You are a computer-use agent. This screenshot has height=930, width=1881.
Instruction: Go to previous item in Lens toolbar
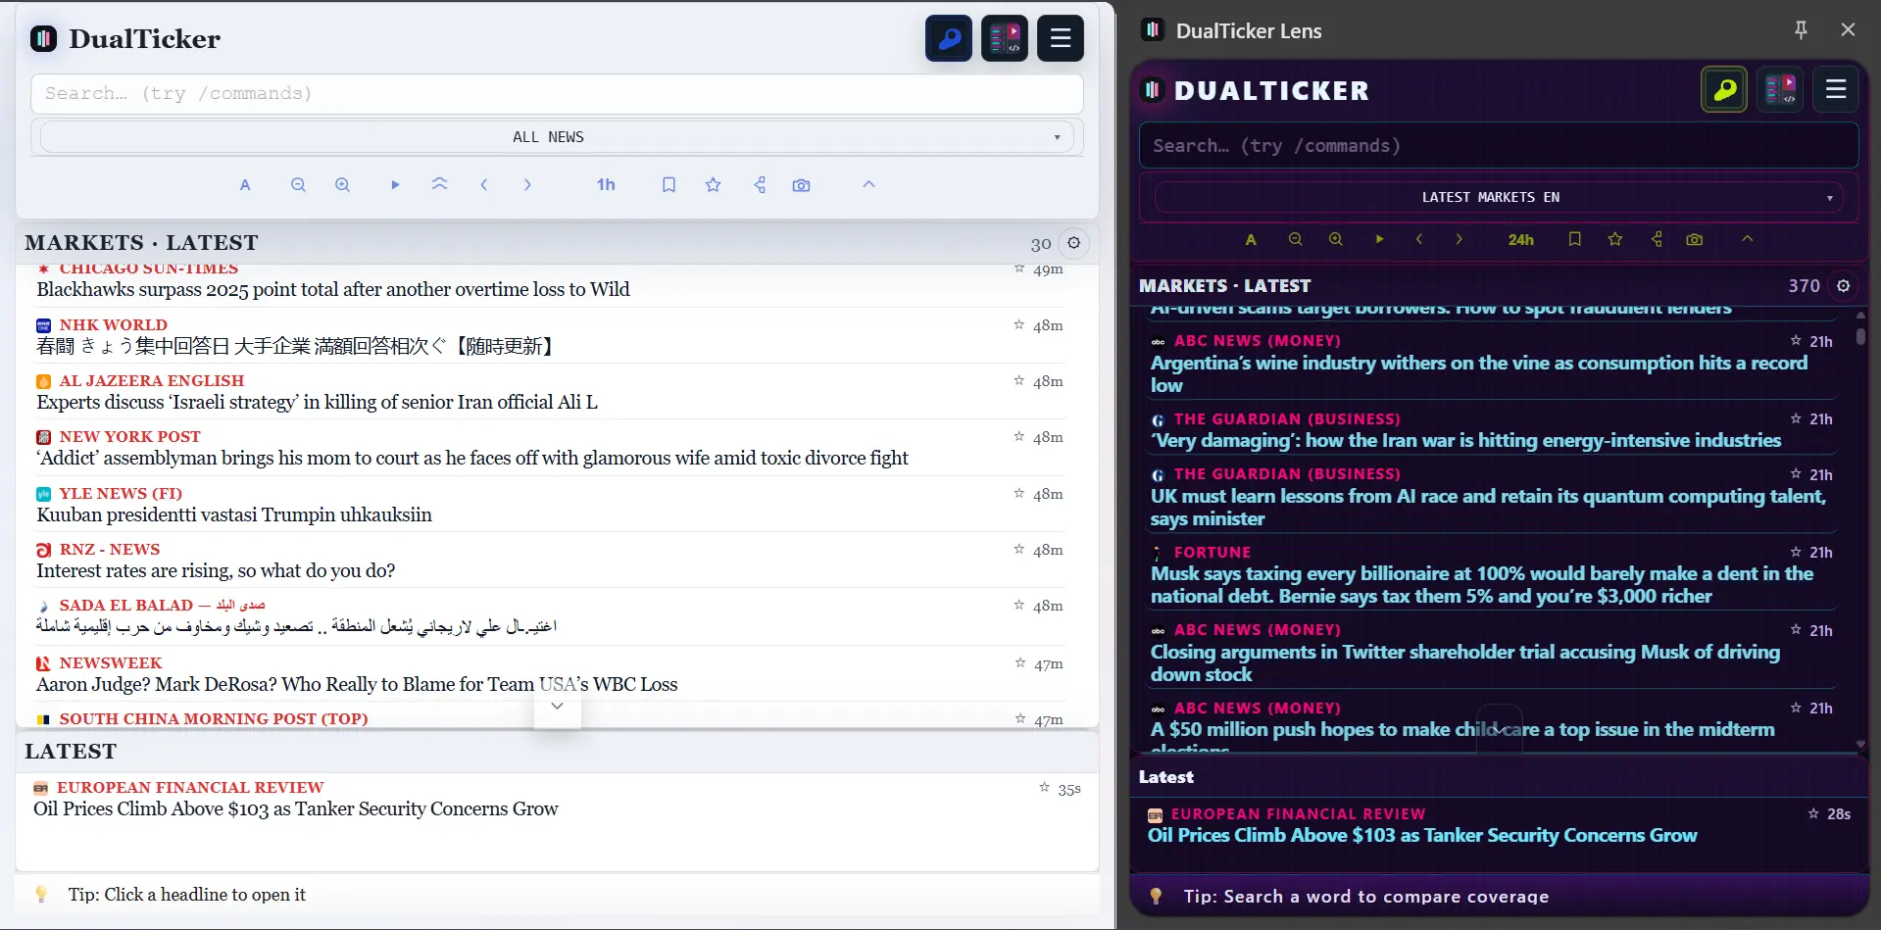pos(1419,240)
